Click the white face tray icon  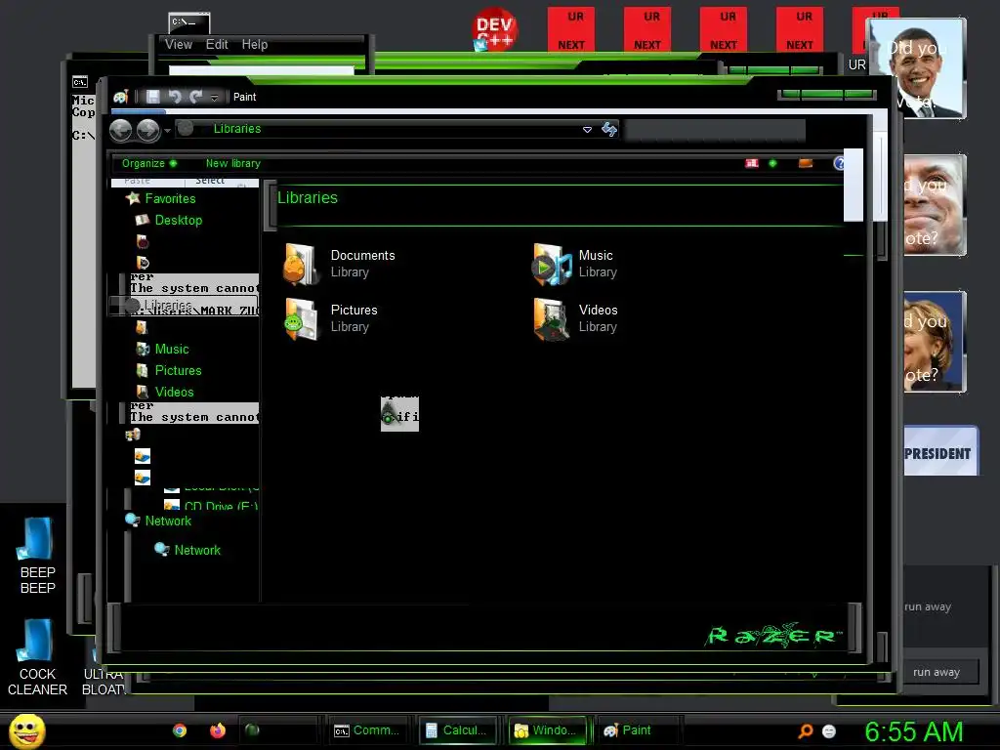tap(829, 731)
